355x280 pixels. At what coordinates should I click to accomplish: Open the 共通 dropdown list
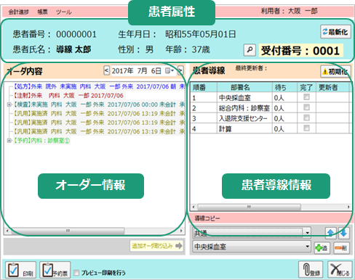pyautogui.click(x=307, y=233)
